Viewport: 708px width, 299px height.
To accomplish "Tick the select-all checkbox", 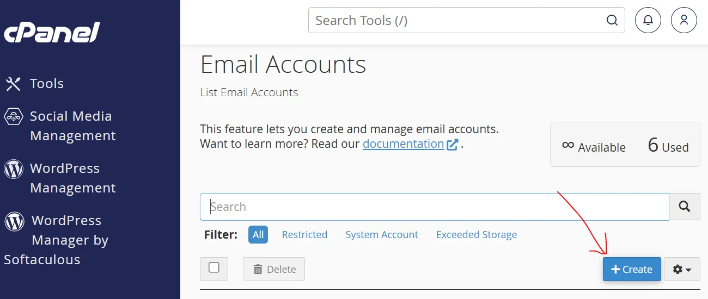I will coord(214,268).
